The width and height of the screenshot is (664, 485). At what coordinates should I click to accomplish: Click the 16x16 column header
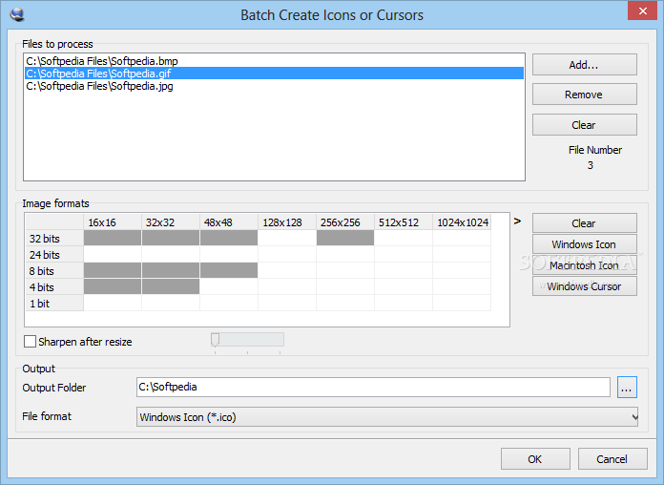[113, 222]
